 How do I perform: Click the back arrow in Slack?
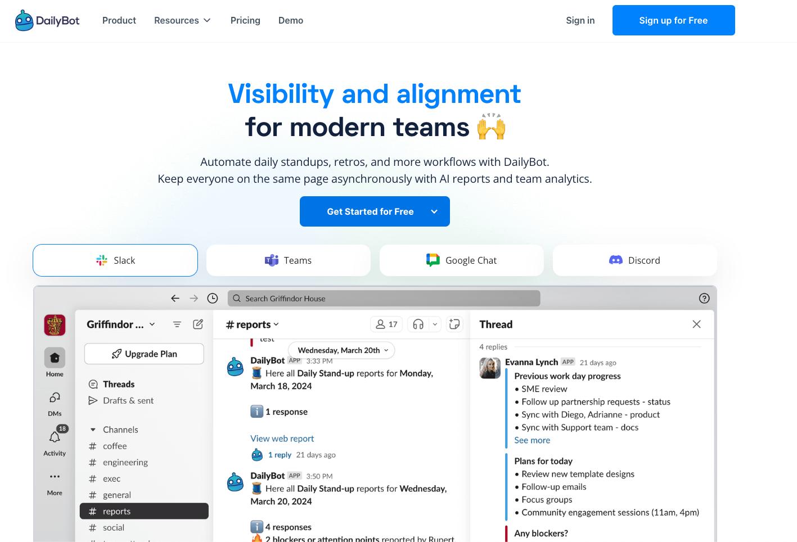(175, 299)
